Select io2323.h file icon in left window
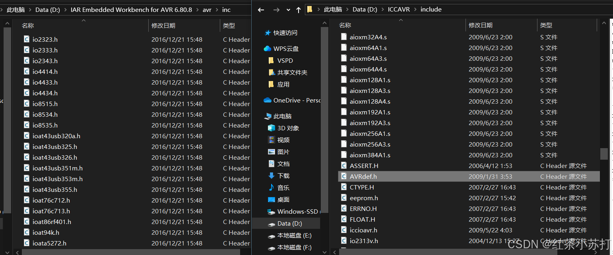Image resolution: width=613 pixels, height=255 pixels. click(x=27, y=39)
